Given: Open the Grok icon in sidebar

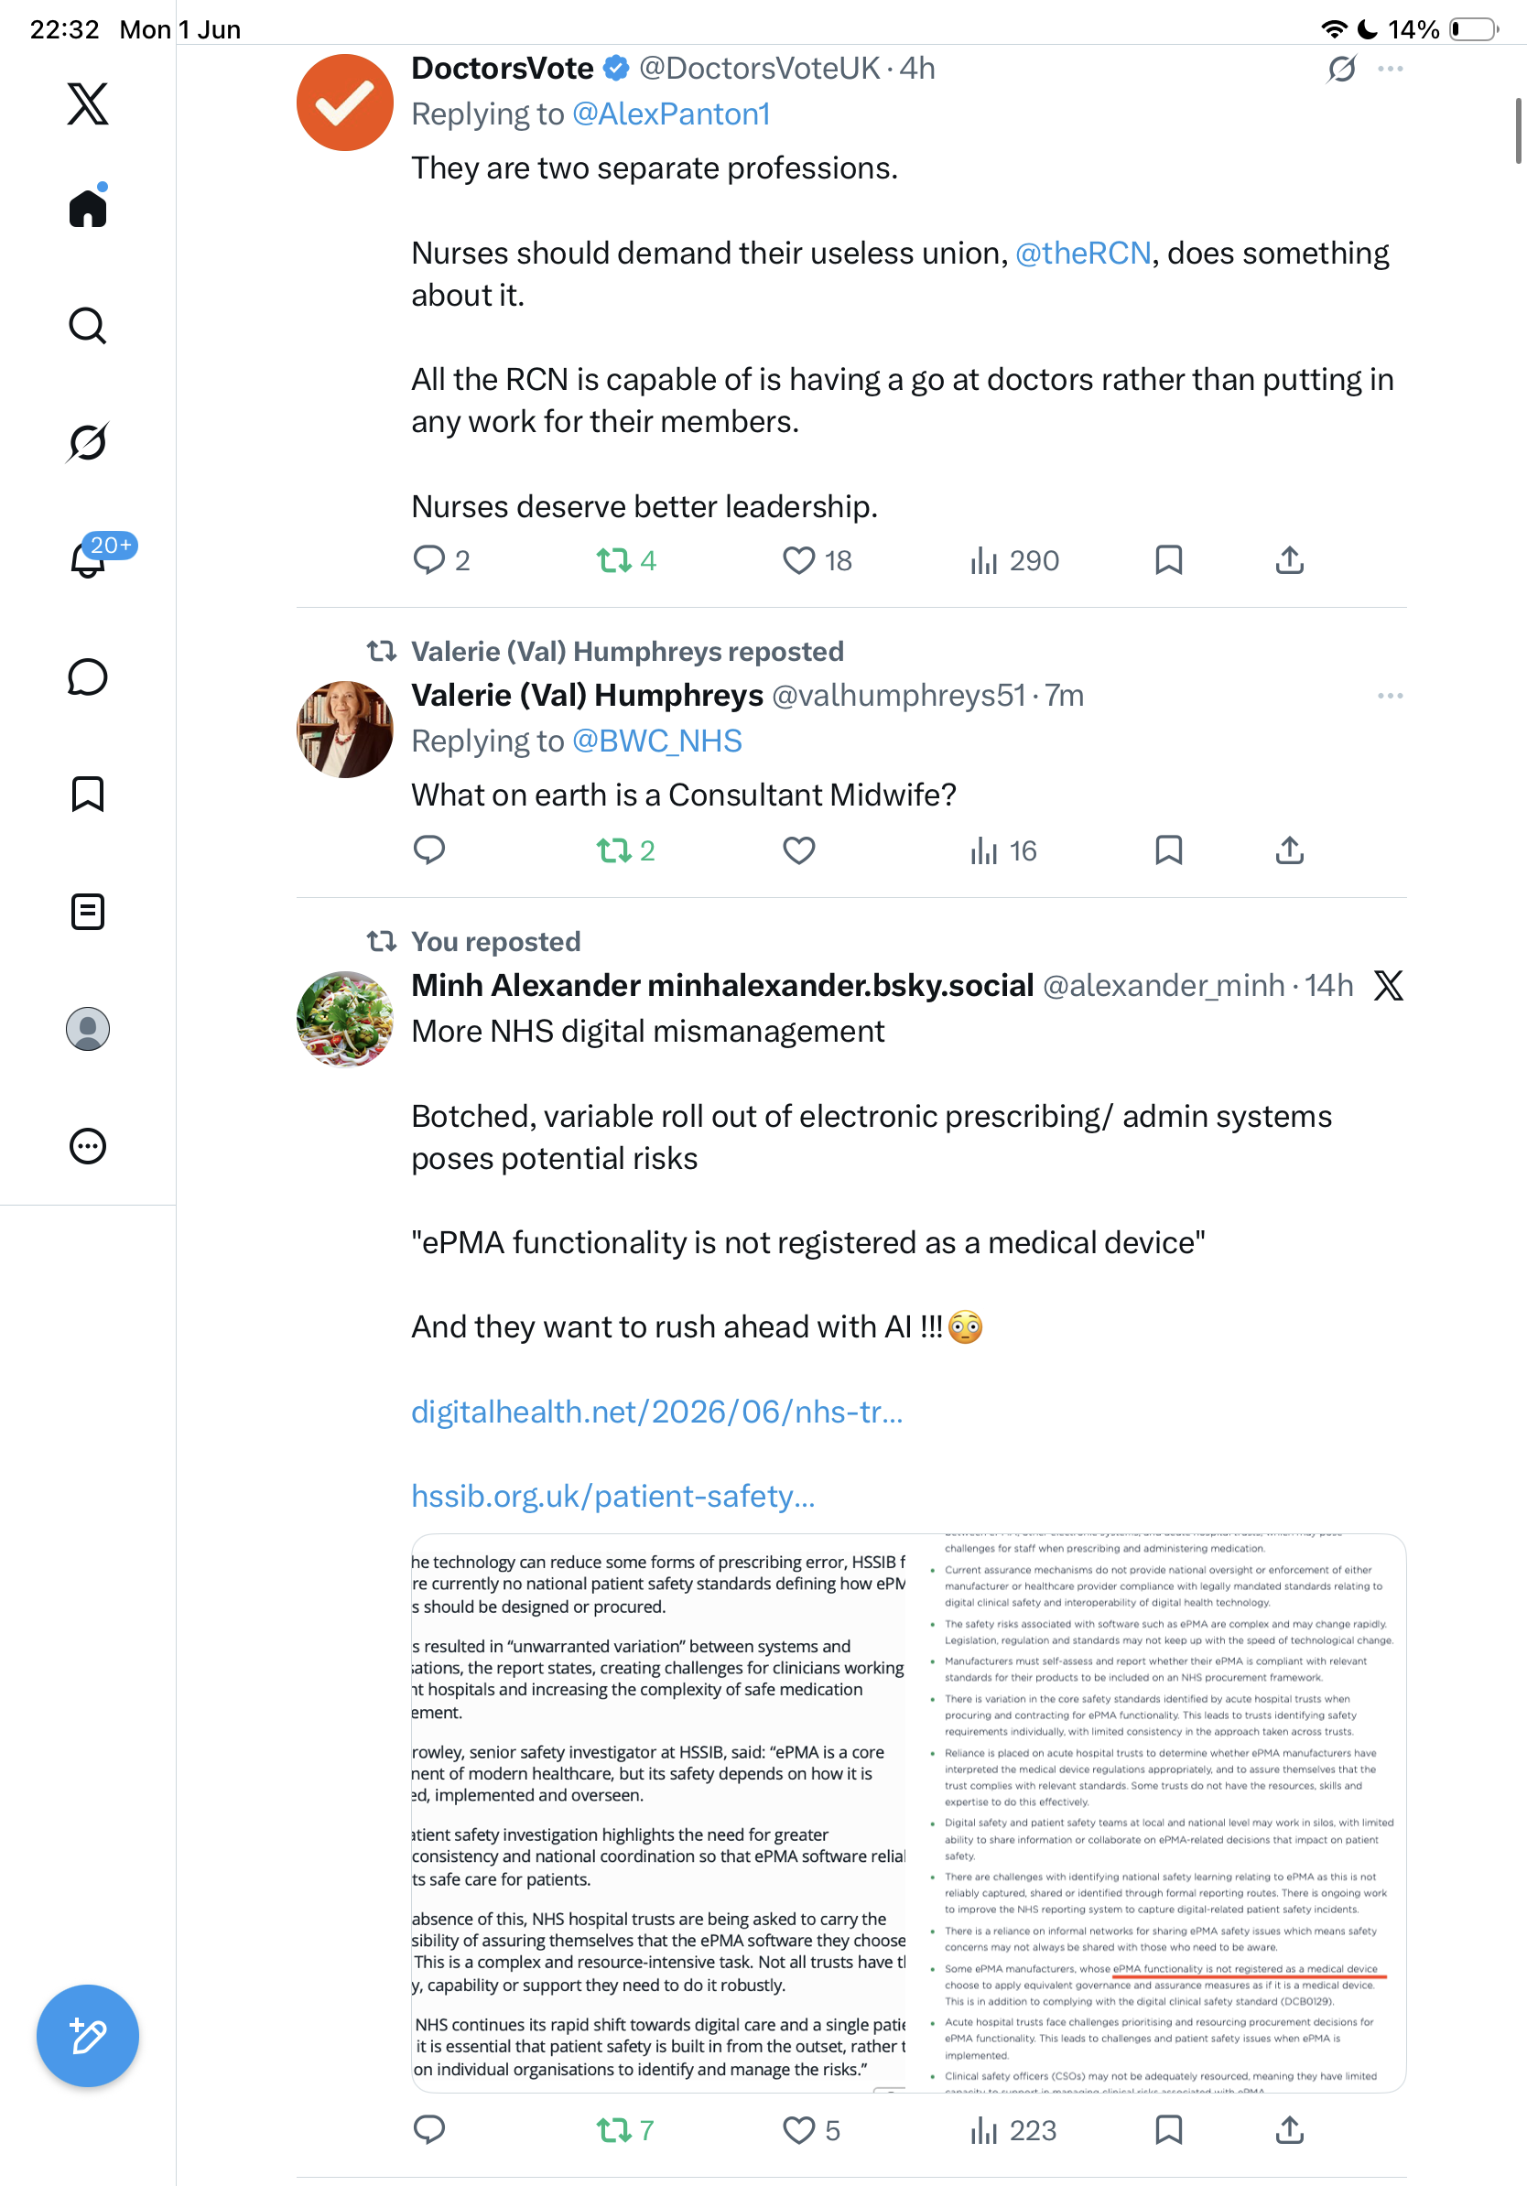Looking at the screenshot, I should coord(88,442).
